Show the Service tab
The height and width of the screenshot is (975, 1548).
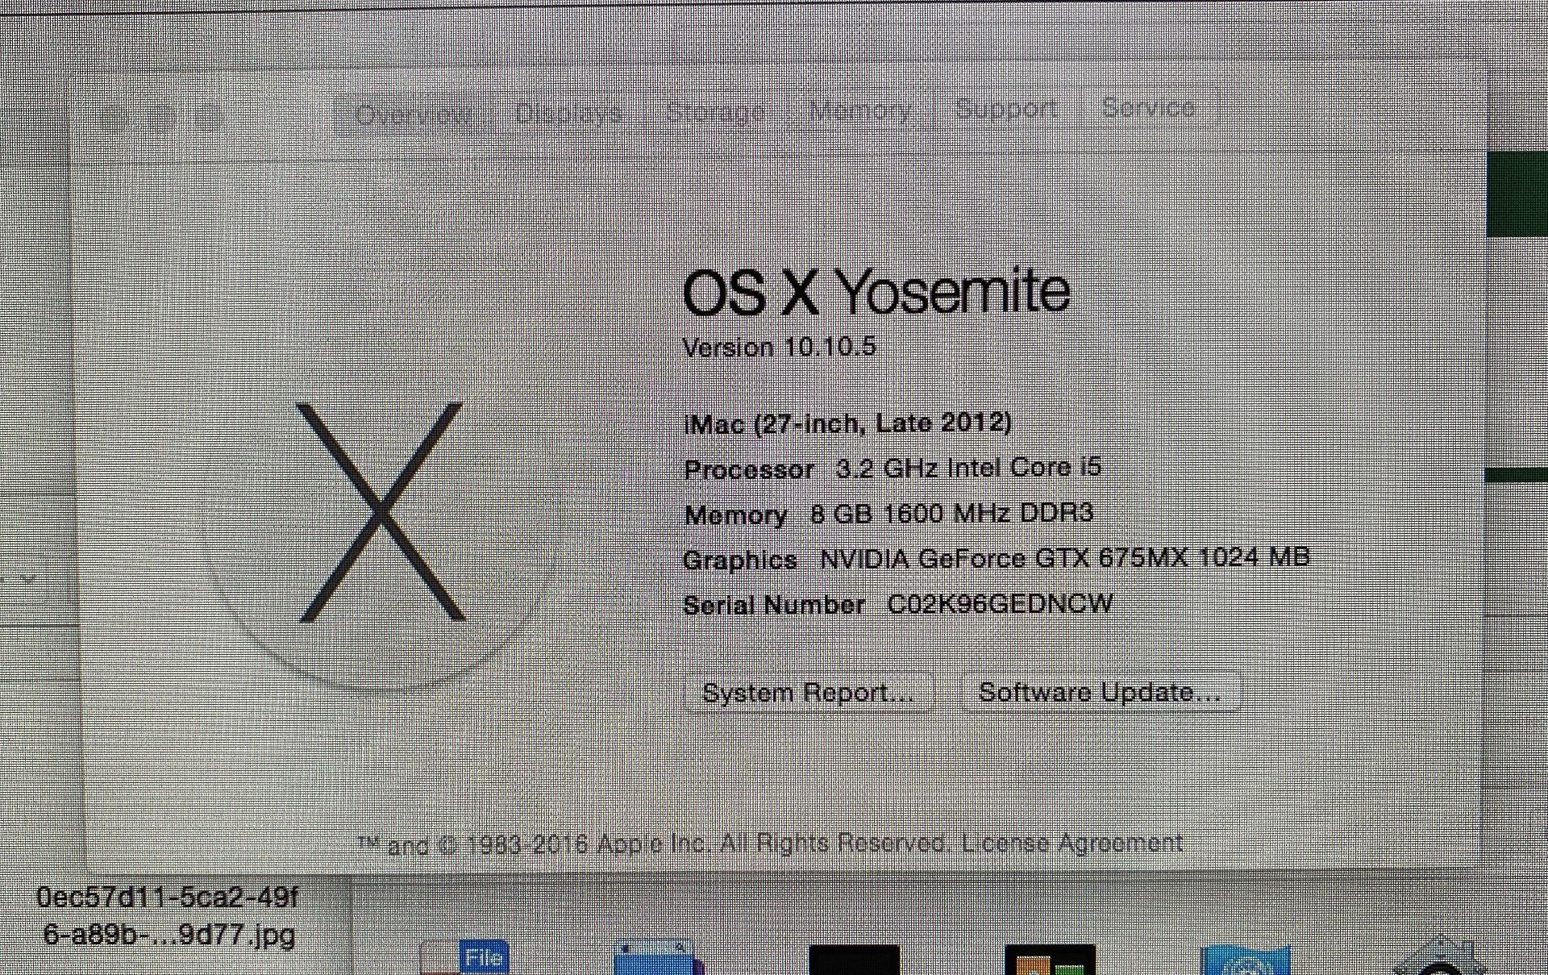pos(1148,106)
